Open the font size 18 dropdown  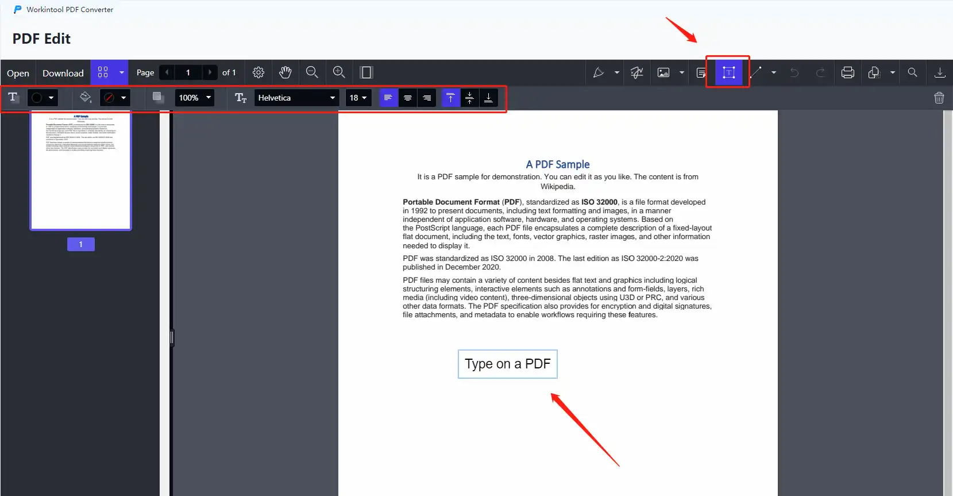[x=358, y=98]
